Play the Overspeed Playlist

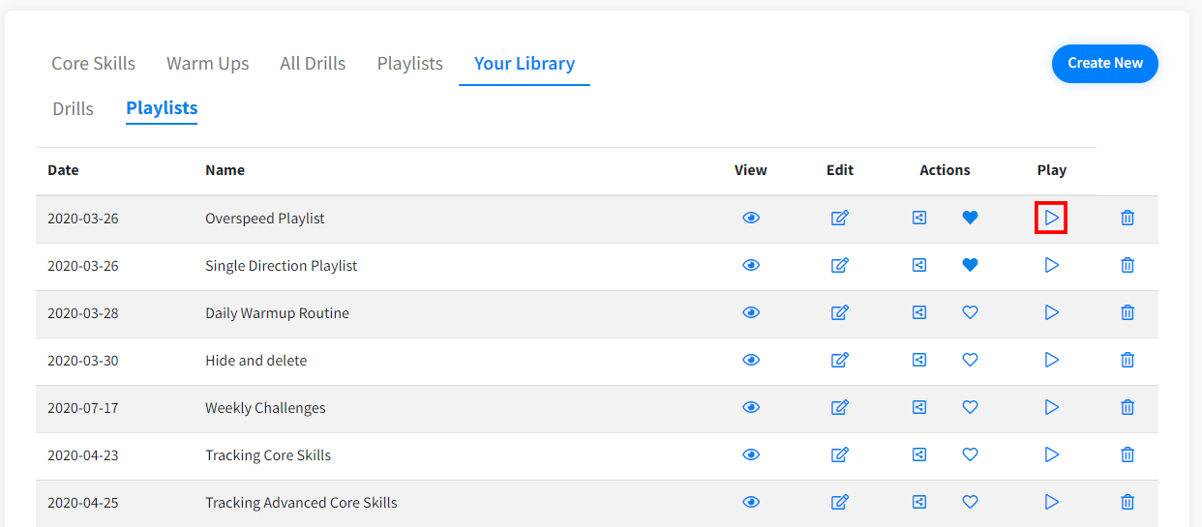tap(1051, 219)
